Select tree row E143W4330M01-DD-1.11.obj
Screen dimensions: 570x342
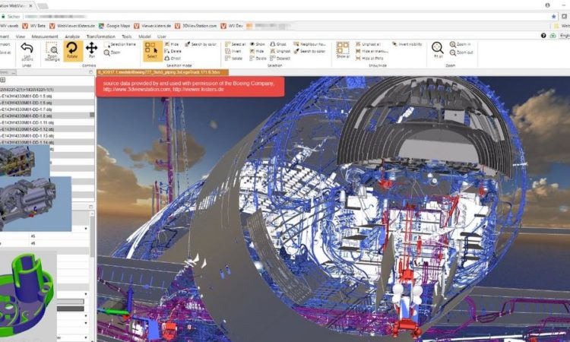coord(47,122)
